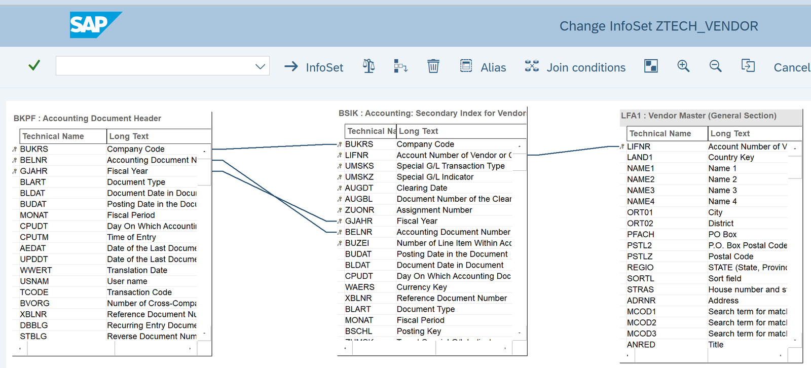Open Join conditions from the toolbar
The width and height of the screenshot is (811, 368).
click(x=575, y=67)
